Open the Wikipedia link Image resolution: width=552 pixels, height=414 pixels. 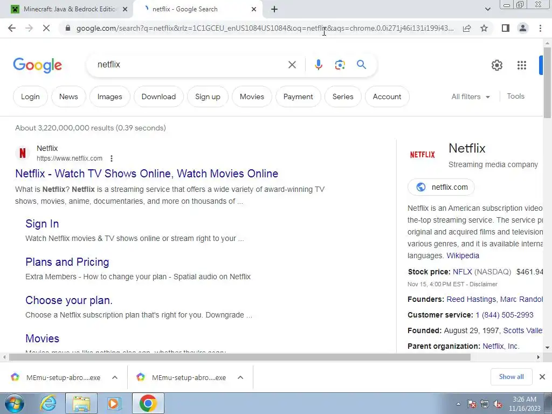463,256
